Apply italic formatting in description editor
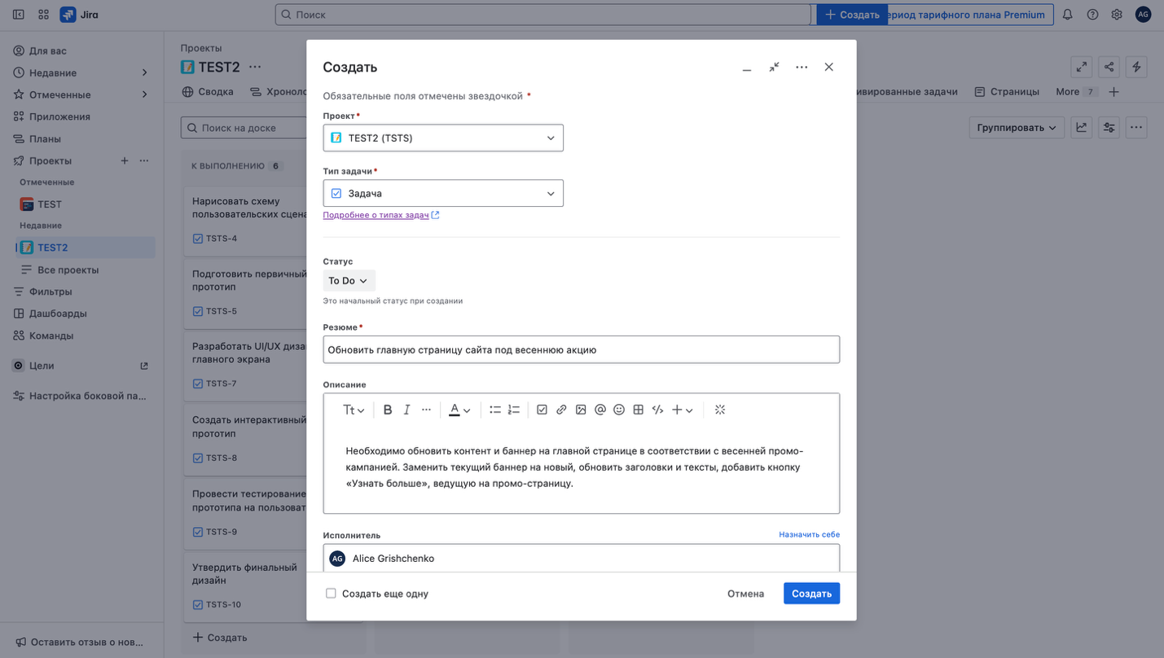The width and height of the screenshot is (1164, 658). click(x=406, y=410)
